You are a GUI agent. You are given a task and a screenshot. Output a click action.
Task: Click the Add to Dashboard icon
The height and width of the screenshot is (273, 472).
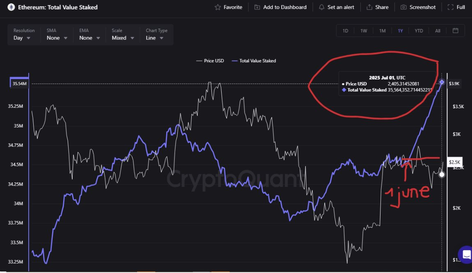(x=257, y=7)
